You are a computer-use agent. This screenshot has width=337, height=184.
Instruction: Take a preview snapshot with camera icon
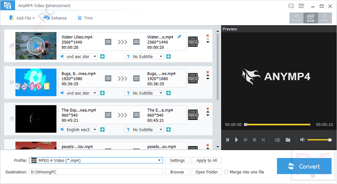tap(278, 140)
